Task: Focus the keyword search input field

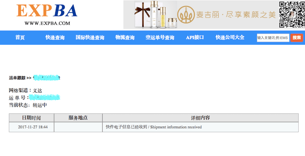Action: (273, 38)
